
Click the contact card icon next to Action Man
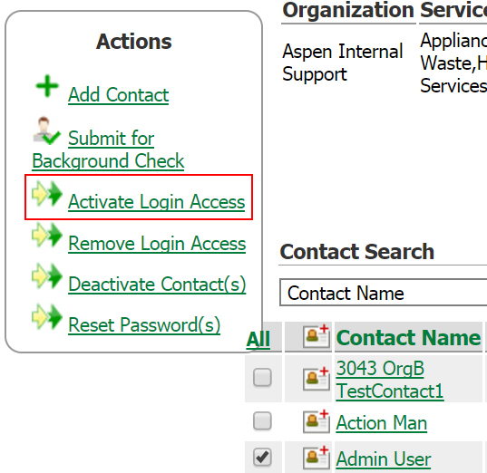(x=317, y=421)
